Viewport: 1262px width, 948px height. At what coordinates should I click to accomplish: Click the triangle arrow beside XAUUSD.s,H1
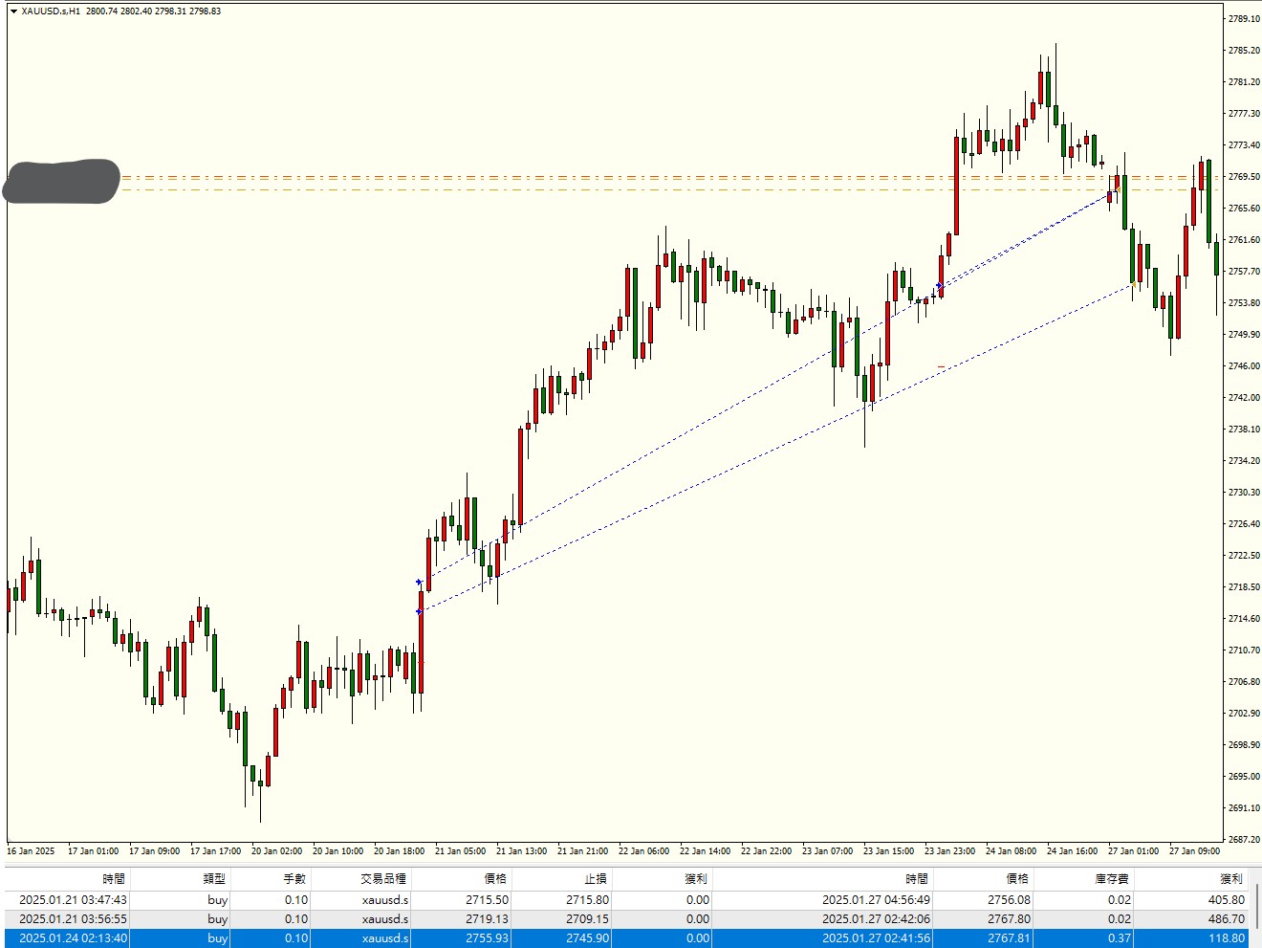13,11
